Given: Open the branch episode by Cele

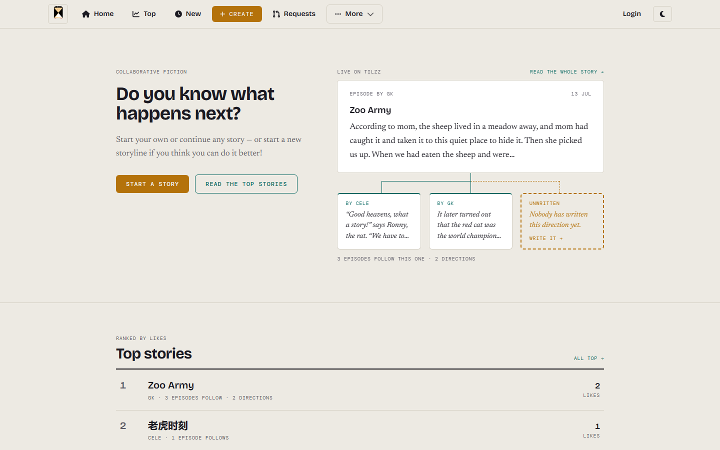Looking at the screenshot, I should pos(379,221).
